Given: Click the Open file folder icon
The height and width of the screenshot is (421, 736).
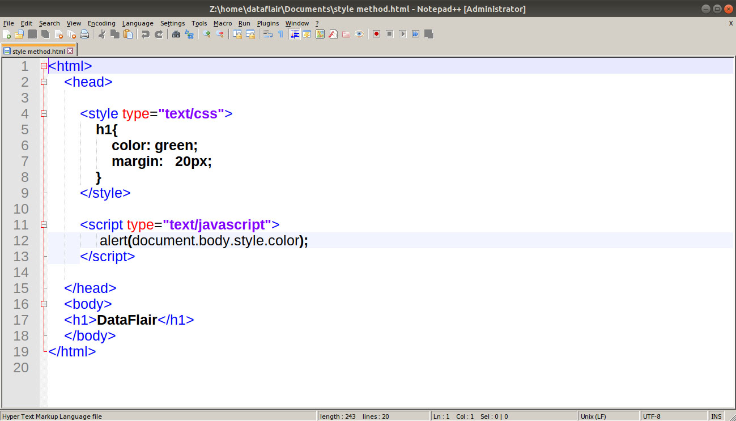Looking at the screenshot, I should pos(19,34).
